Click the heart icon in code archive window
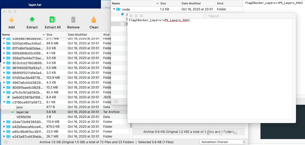Image resolution: width=305 pixels, height=145 pixels. (116, 102)
